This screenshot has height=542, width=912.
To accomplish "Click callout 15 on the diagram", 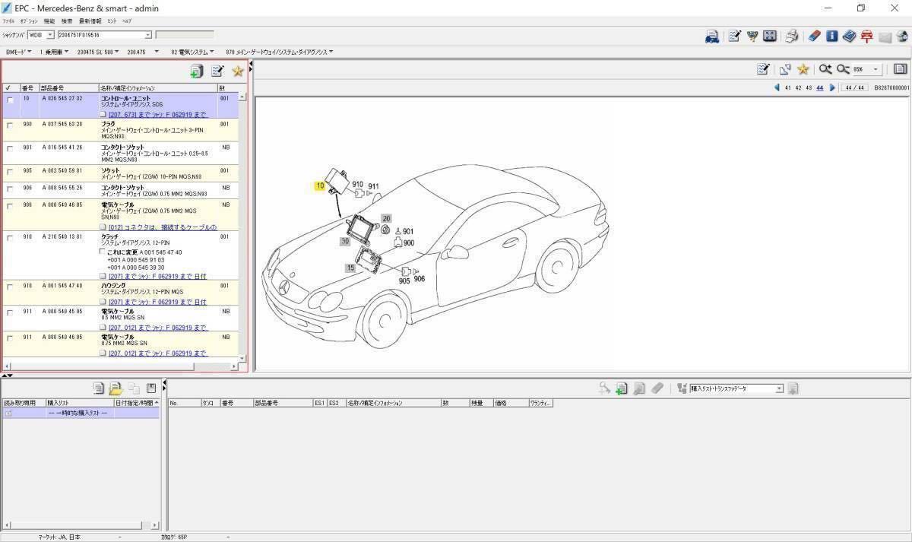I will pos(350,268).
